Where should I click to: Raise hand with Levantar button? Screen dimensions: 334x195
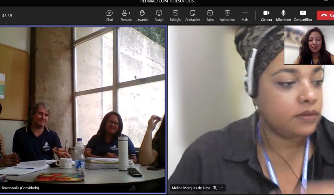pos(143,15)
